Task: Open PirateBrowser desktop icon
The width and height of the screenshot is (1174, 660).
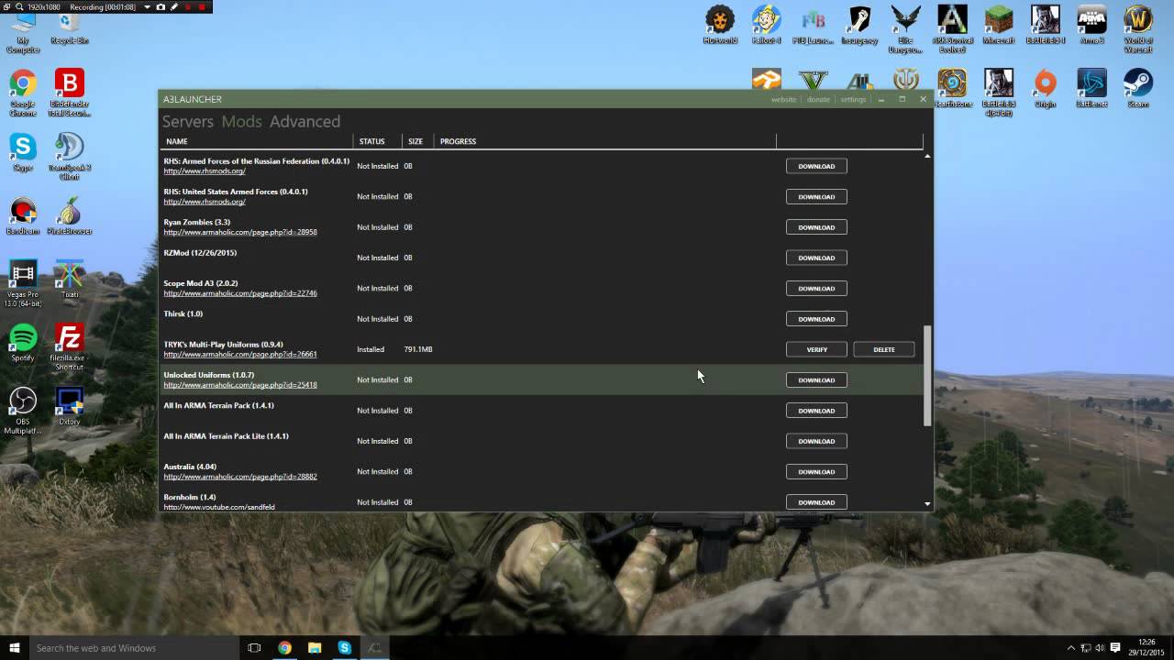Action: coord(69,215)
